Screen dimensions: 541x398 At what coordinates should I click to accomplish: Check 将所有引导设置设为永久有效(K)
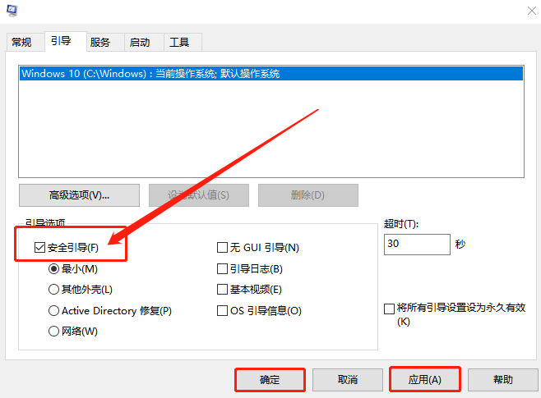pos(389,309)
